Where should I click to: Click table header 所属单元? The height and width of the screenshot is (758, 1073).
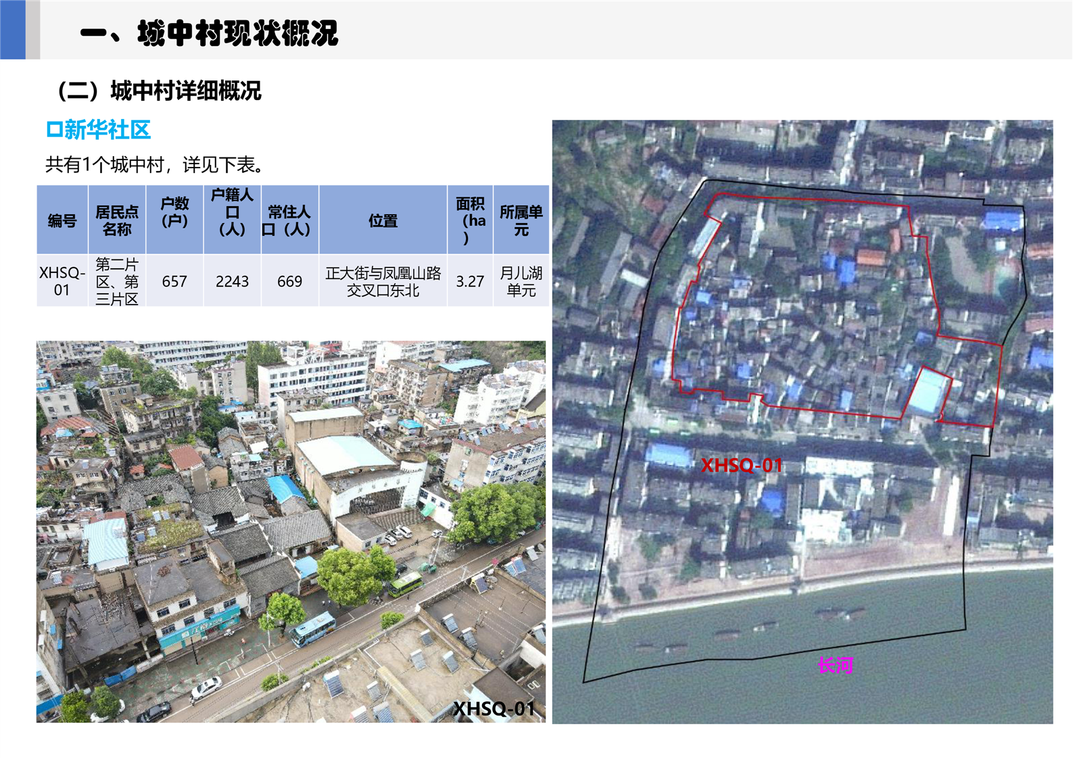(521, 220)
